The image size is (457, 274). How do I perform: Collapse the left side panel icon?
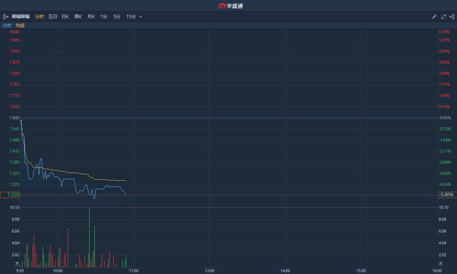6,17
